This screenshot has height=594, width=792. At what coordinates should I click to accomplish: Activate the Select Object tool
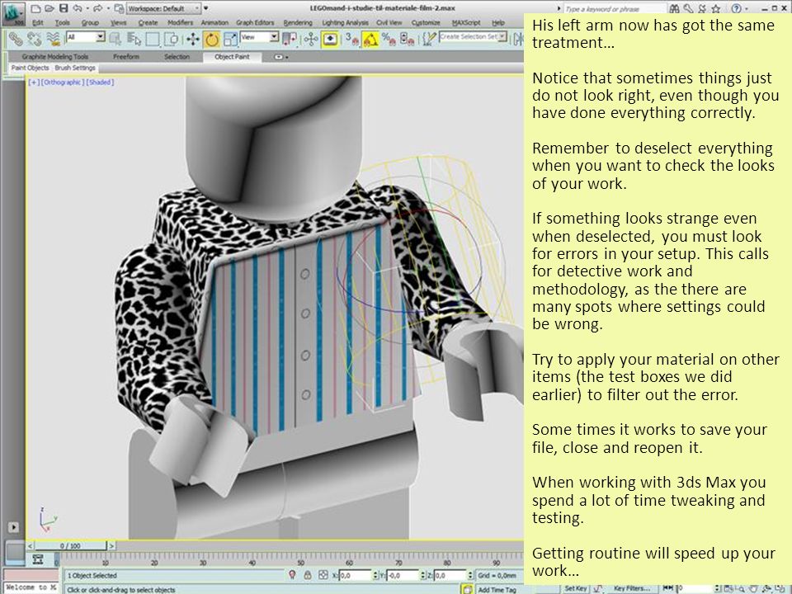[115, 39]
